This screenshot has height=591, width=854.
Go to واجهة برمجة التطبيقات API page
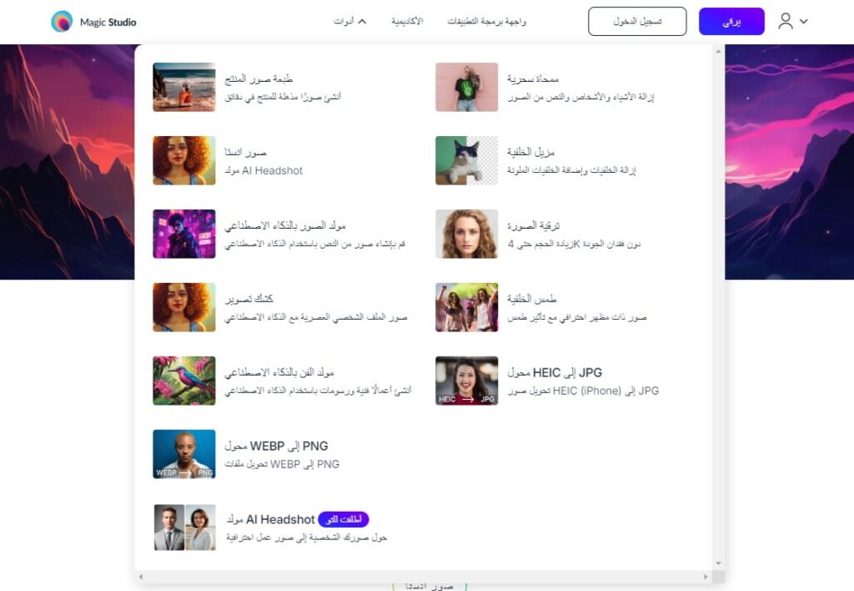(487, 22)
